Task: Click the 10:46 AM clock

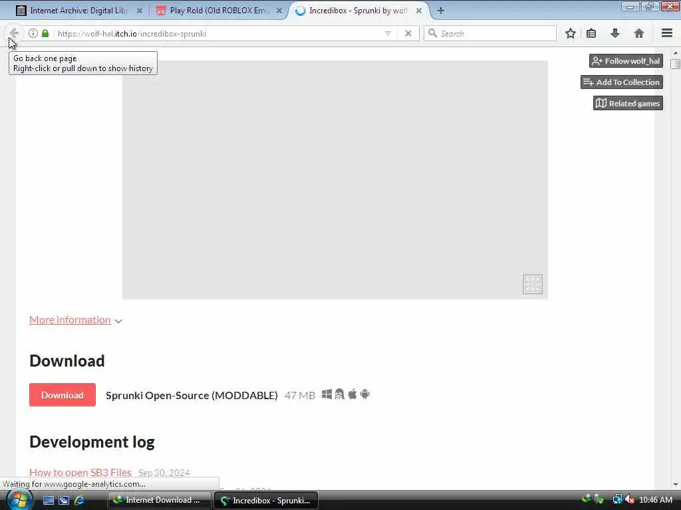Action: [655, 500]
